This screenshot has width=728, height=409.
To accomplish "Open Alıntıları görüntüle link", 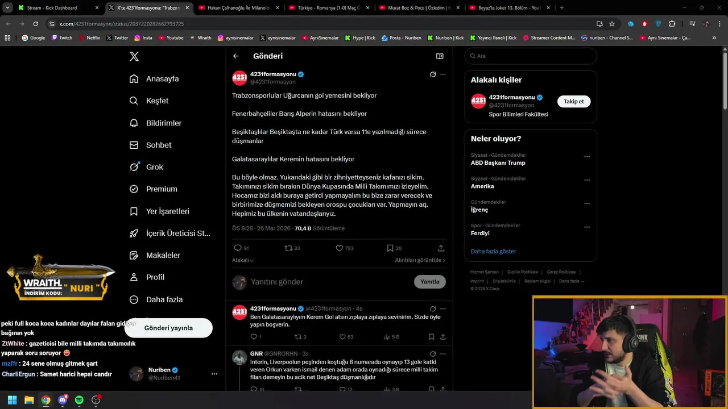I will (x=420, y=260).
